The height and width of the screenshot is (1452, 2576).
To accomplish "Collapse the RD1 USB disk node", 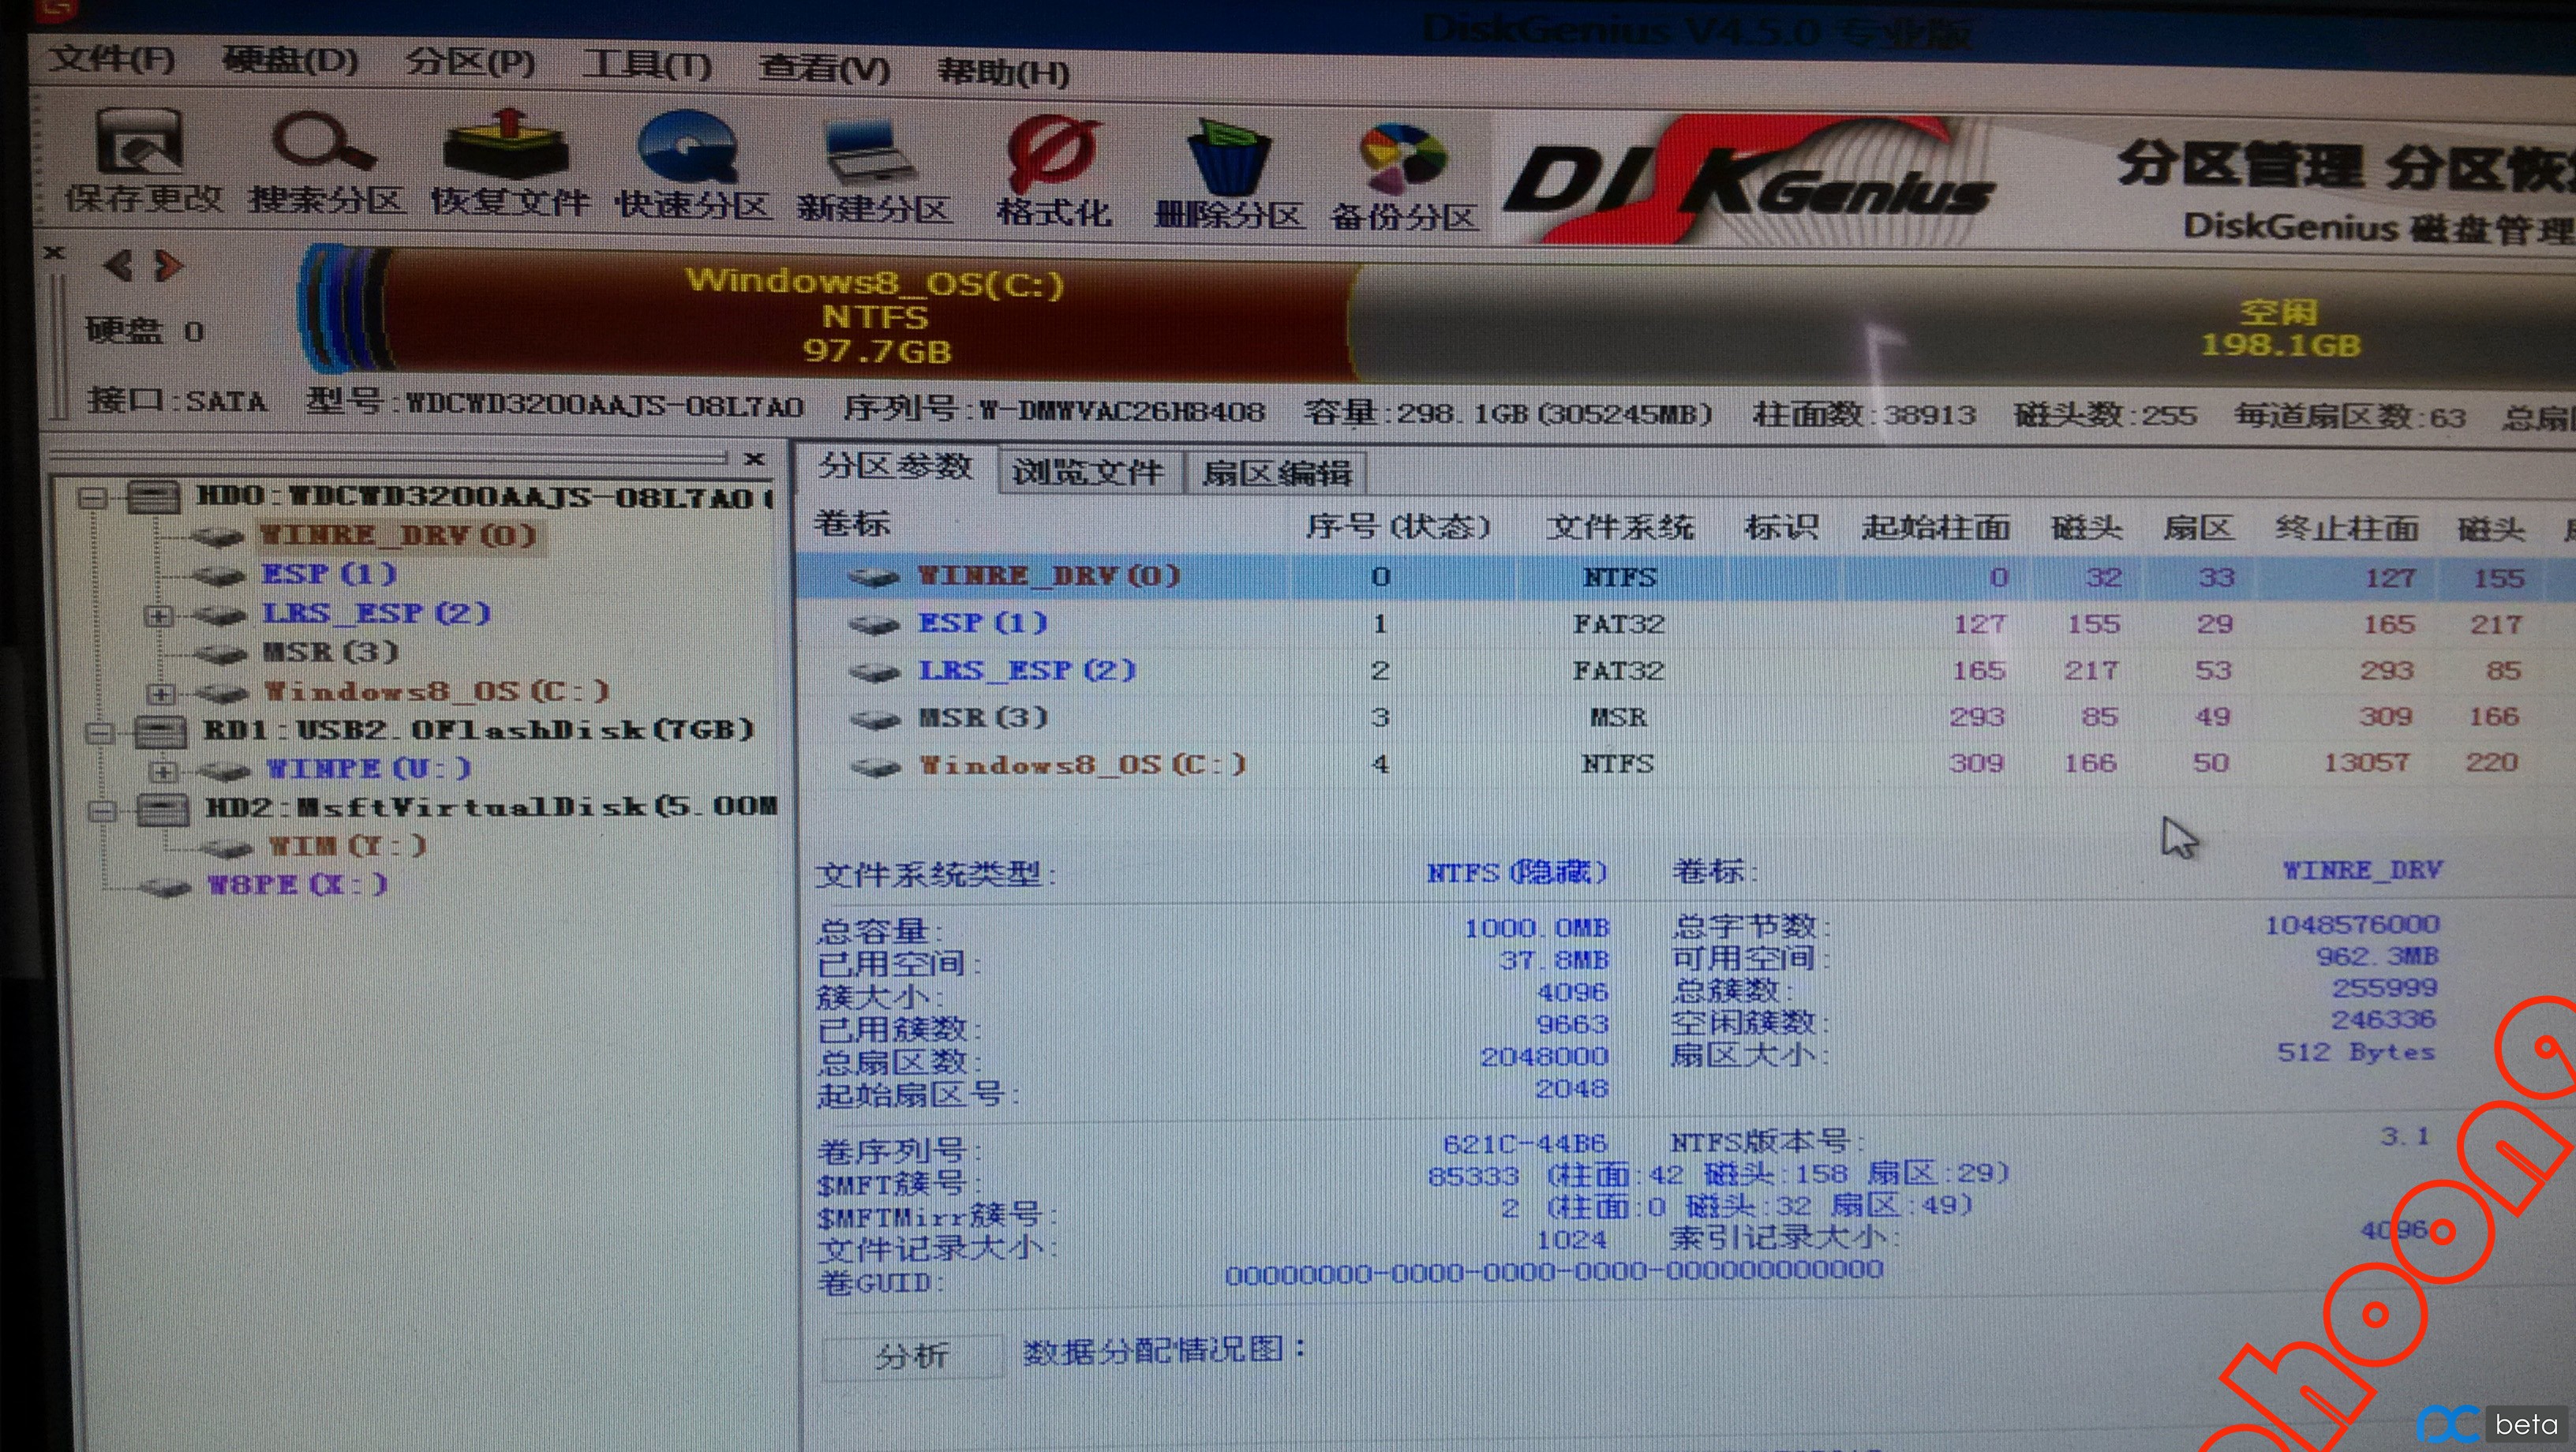I will click(x=97, y=732).
